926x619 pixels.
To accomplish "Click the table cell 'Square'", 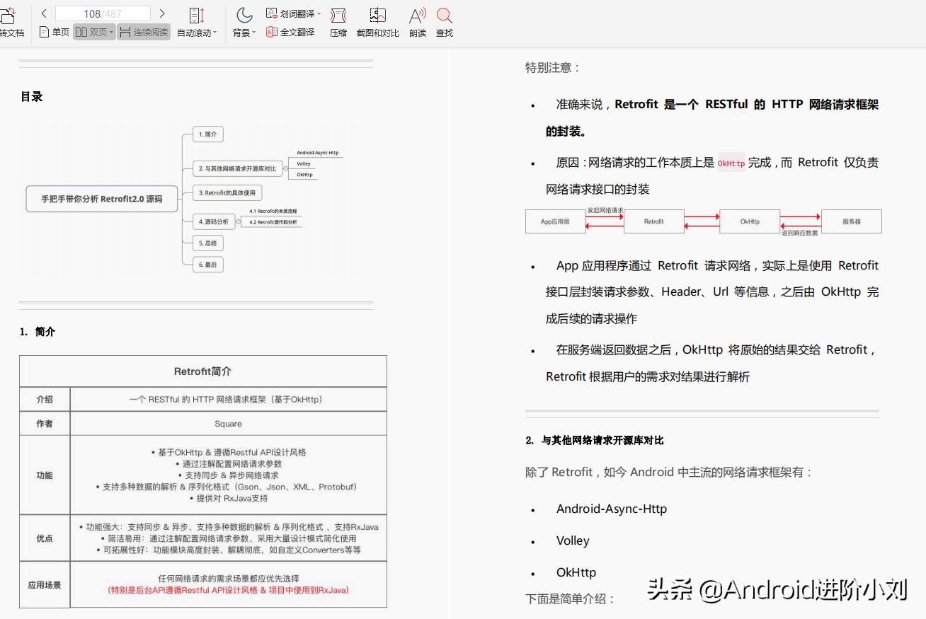I will (228, 424).
